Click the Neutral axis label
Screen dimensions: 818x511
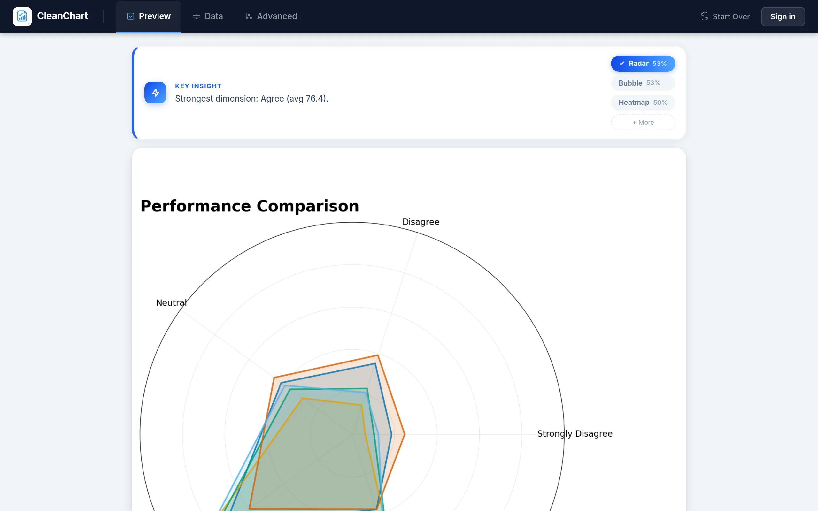point(171,303)
